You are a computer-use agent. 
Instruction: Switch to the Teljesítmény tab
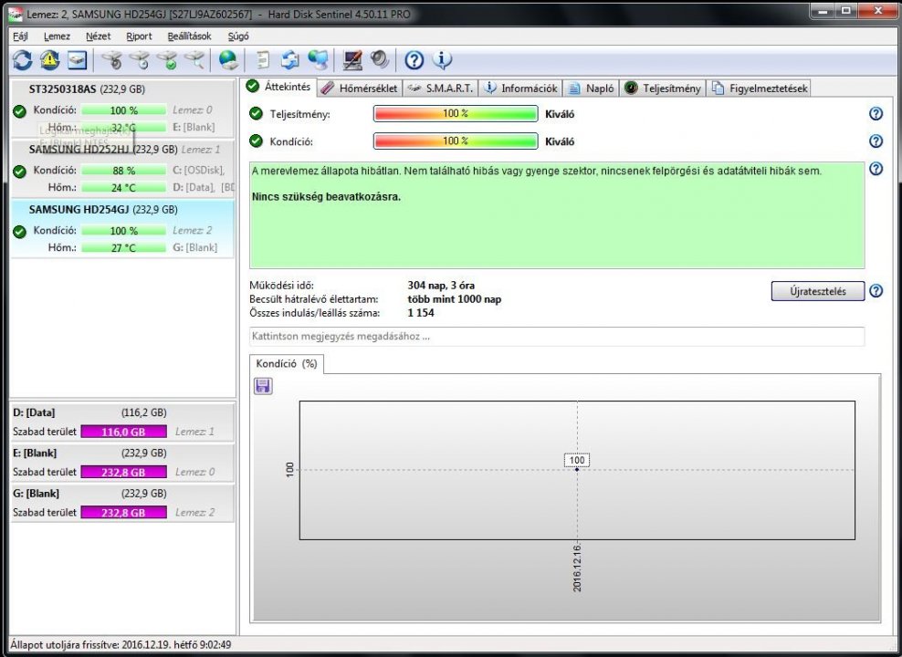pyautogui.click(x=663, y=88)
